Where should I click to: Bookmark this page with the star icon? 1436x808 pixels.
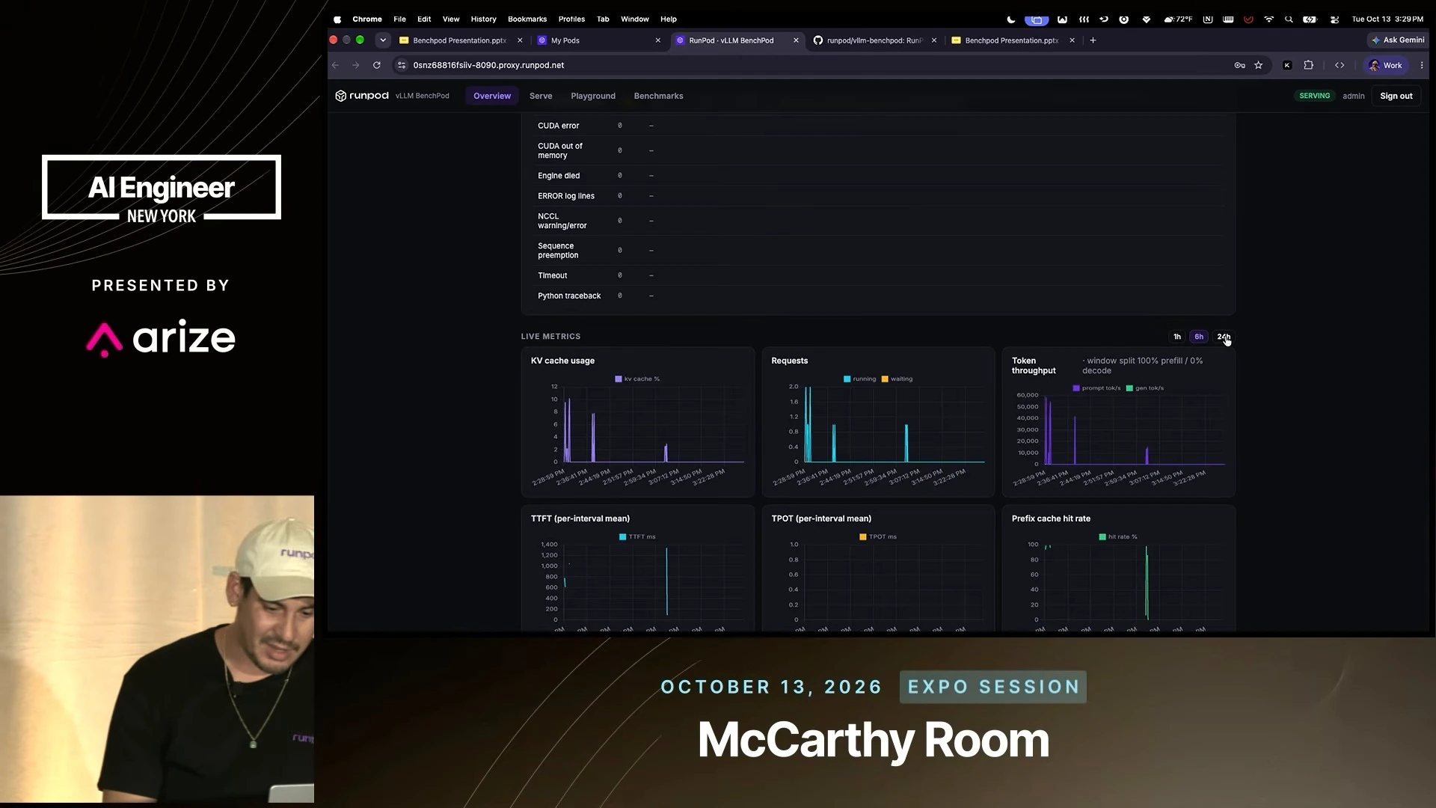(x=1259, y=65)
